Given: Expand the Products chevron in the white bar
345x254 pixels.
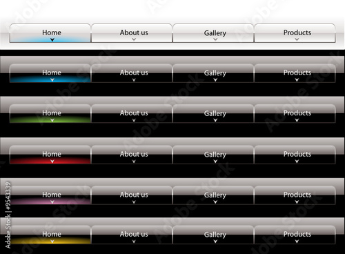Looking at the screenshot, I should [297, 39].
